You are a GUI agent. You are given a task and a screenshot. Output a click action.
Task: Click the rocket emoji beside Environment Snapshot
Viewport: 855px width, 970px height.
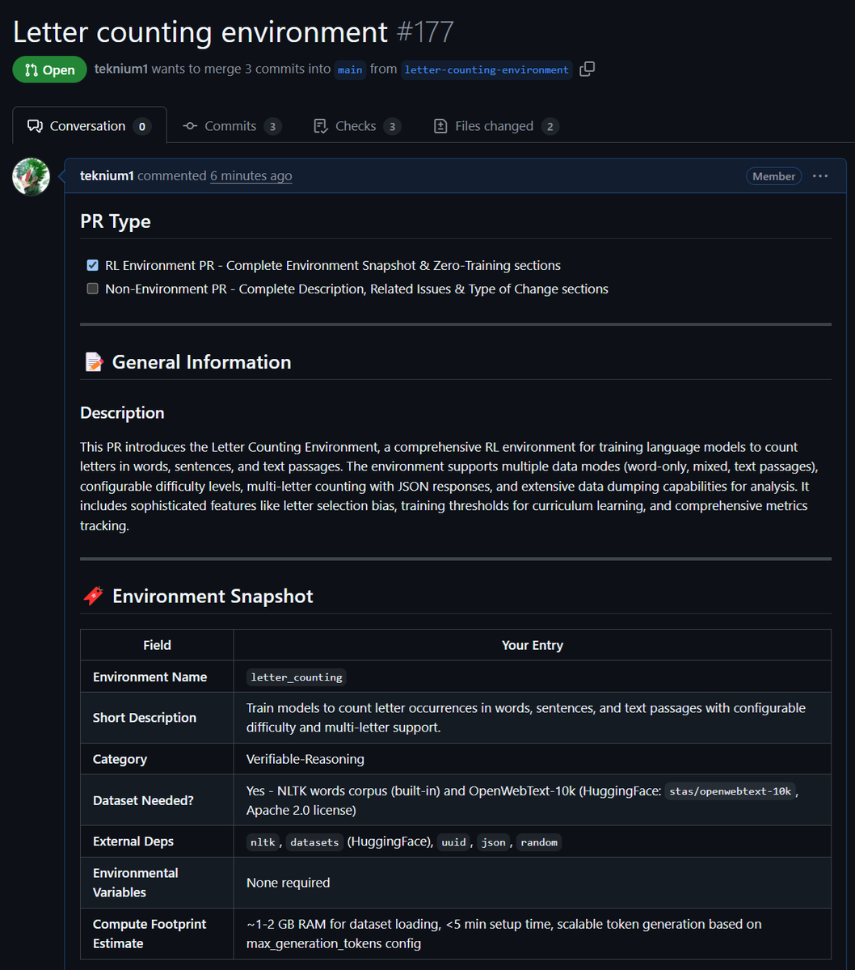tap(94, 597)
